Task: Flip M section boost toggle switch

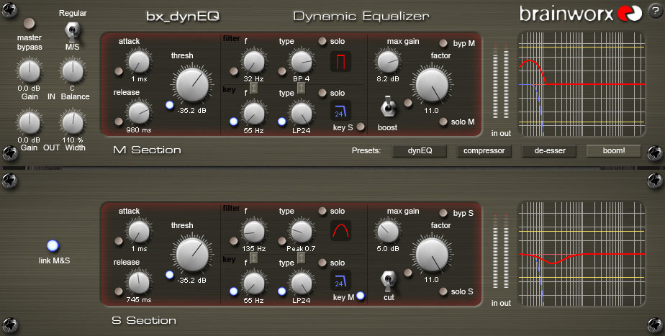Action: [388, 106]
